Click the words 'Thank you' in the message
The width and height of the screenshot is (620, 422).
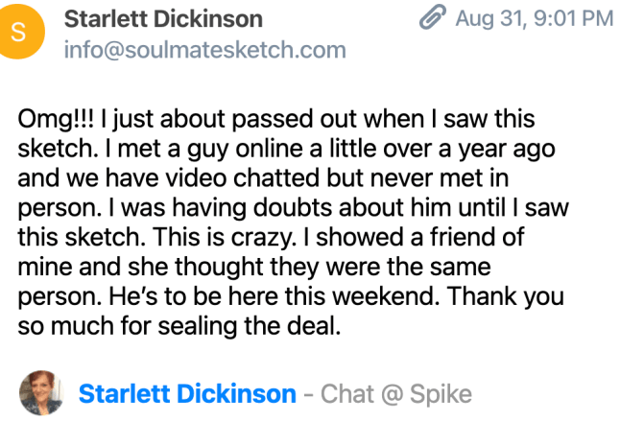tap(507, 297)
